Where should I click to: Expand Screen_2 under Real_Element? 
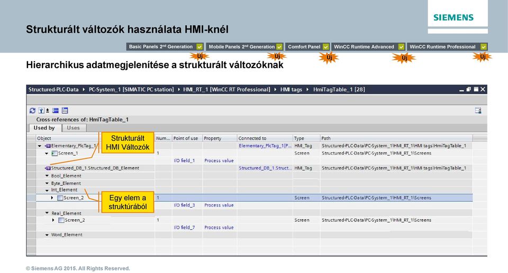click(x=53, y=220)
